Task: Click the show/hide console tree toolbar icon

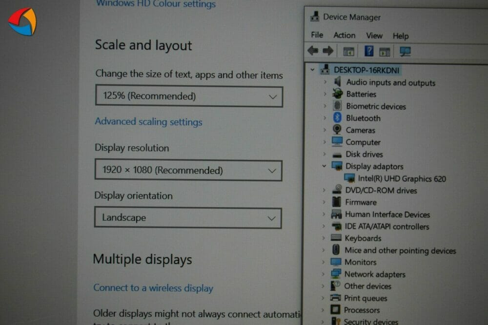Action: 348,52
